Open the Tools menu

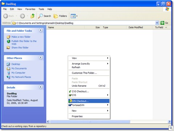[41, 9]
